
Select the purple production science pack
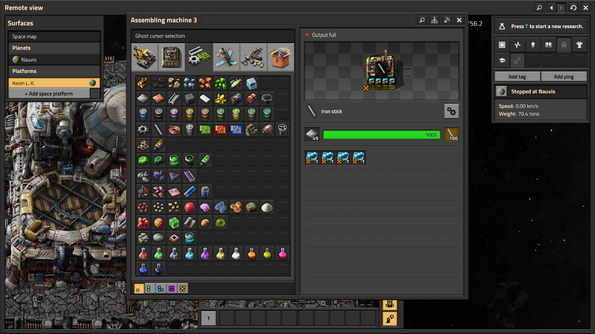coord(205,254)
